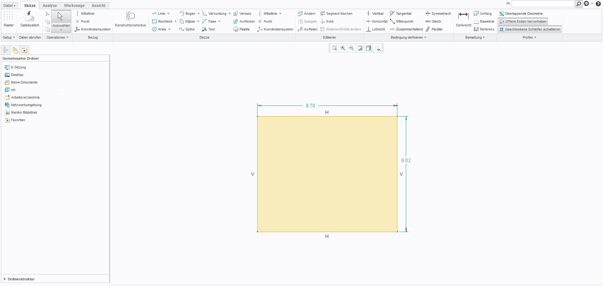
Task: Open the Rechteck dropdown arrow
Action: click(175, 21)
